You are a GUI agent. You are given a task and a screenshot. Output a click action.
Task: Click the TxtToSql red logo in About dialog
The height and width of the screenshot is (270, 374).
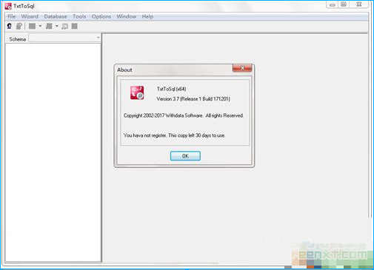coord(137,92)
